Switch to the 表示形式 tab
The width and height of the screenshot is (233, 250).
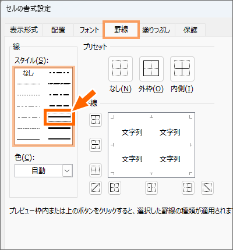[24, 30]
